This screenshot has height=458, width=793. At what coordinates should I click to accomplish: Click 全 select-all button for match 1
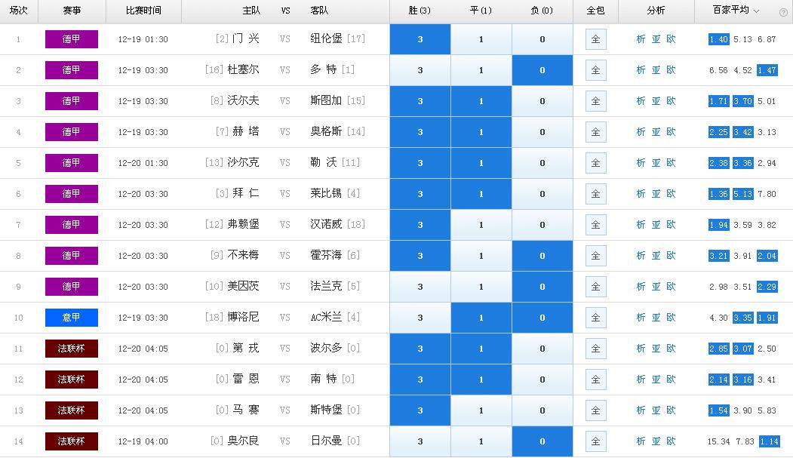click(596, 39)
